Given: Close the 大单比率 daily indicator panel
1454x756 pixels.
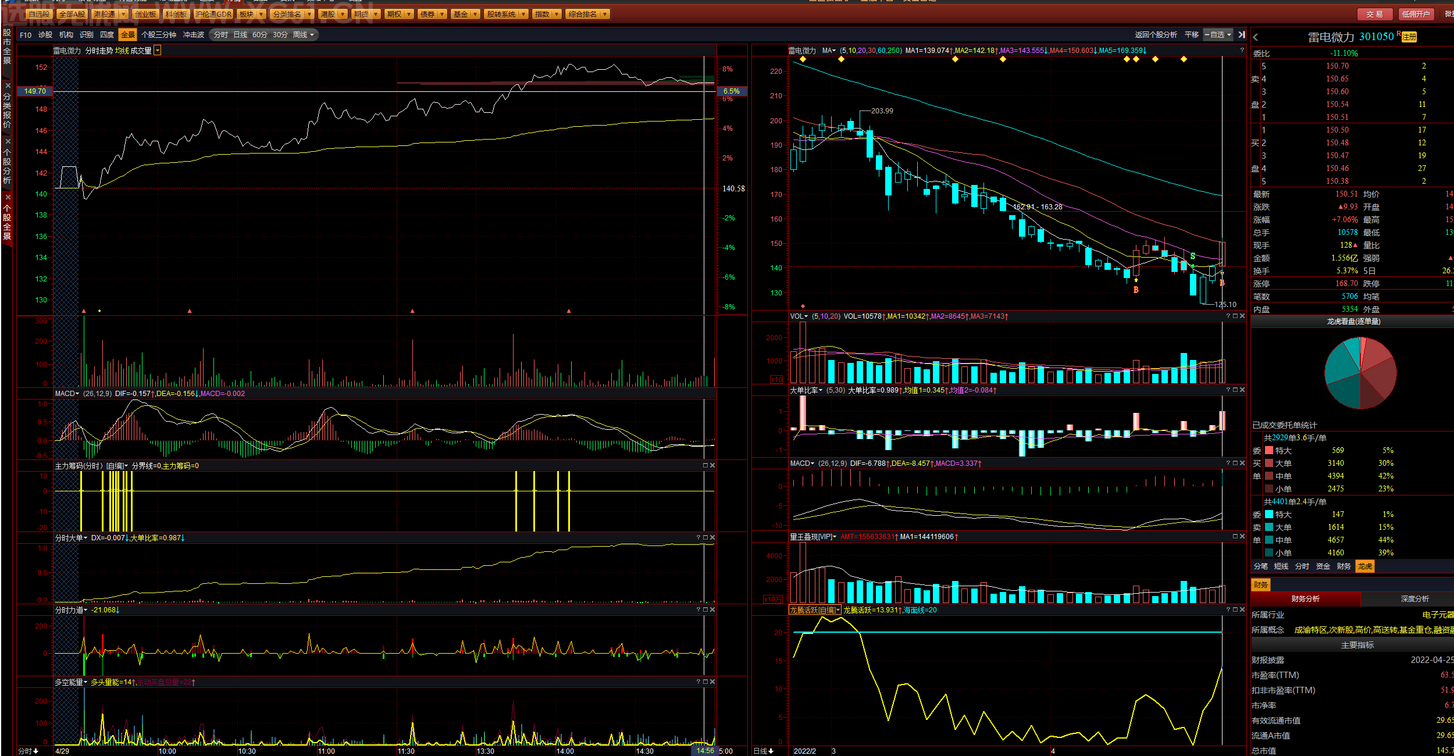Looking at the screenshot, I should coord(1242,390).
